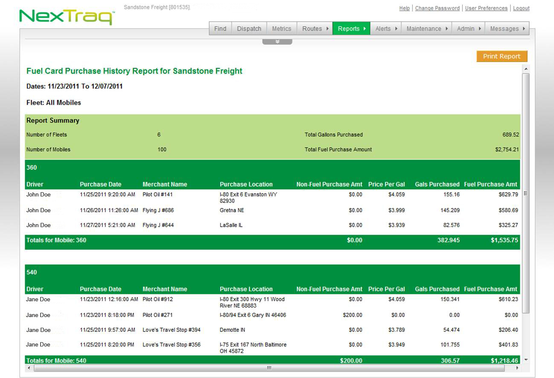Click the vertical scrollbar up arrow

click(526, 69)
